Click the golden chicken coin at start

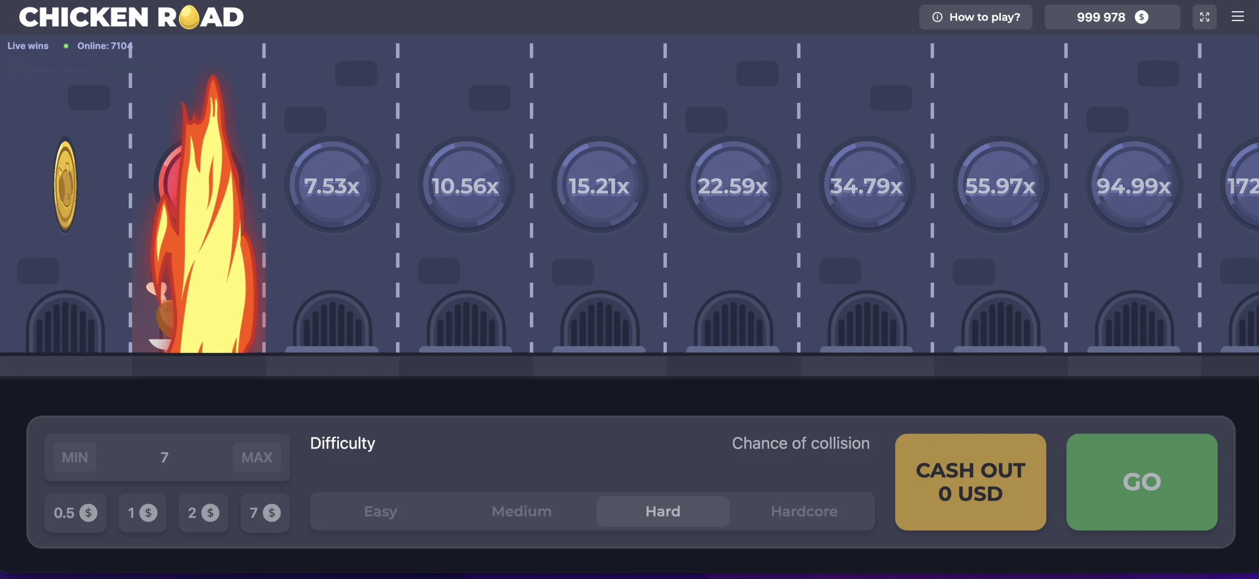coord(65,185)
